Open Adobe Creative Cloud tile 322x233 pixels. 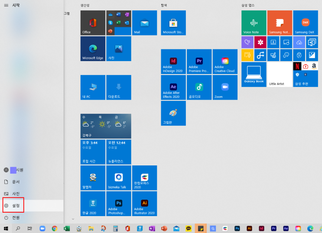[225, 61]
